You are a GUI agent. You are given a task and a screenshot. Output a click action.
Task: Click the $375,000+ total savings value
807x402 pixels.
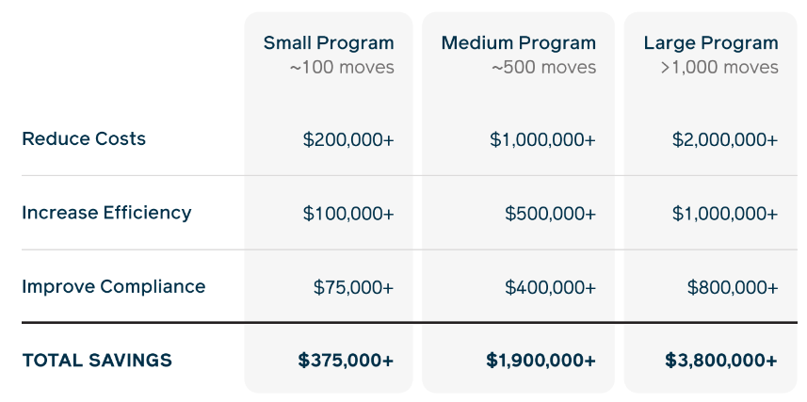pos(346,360)
